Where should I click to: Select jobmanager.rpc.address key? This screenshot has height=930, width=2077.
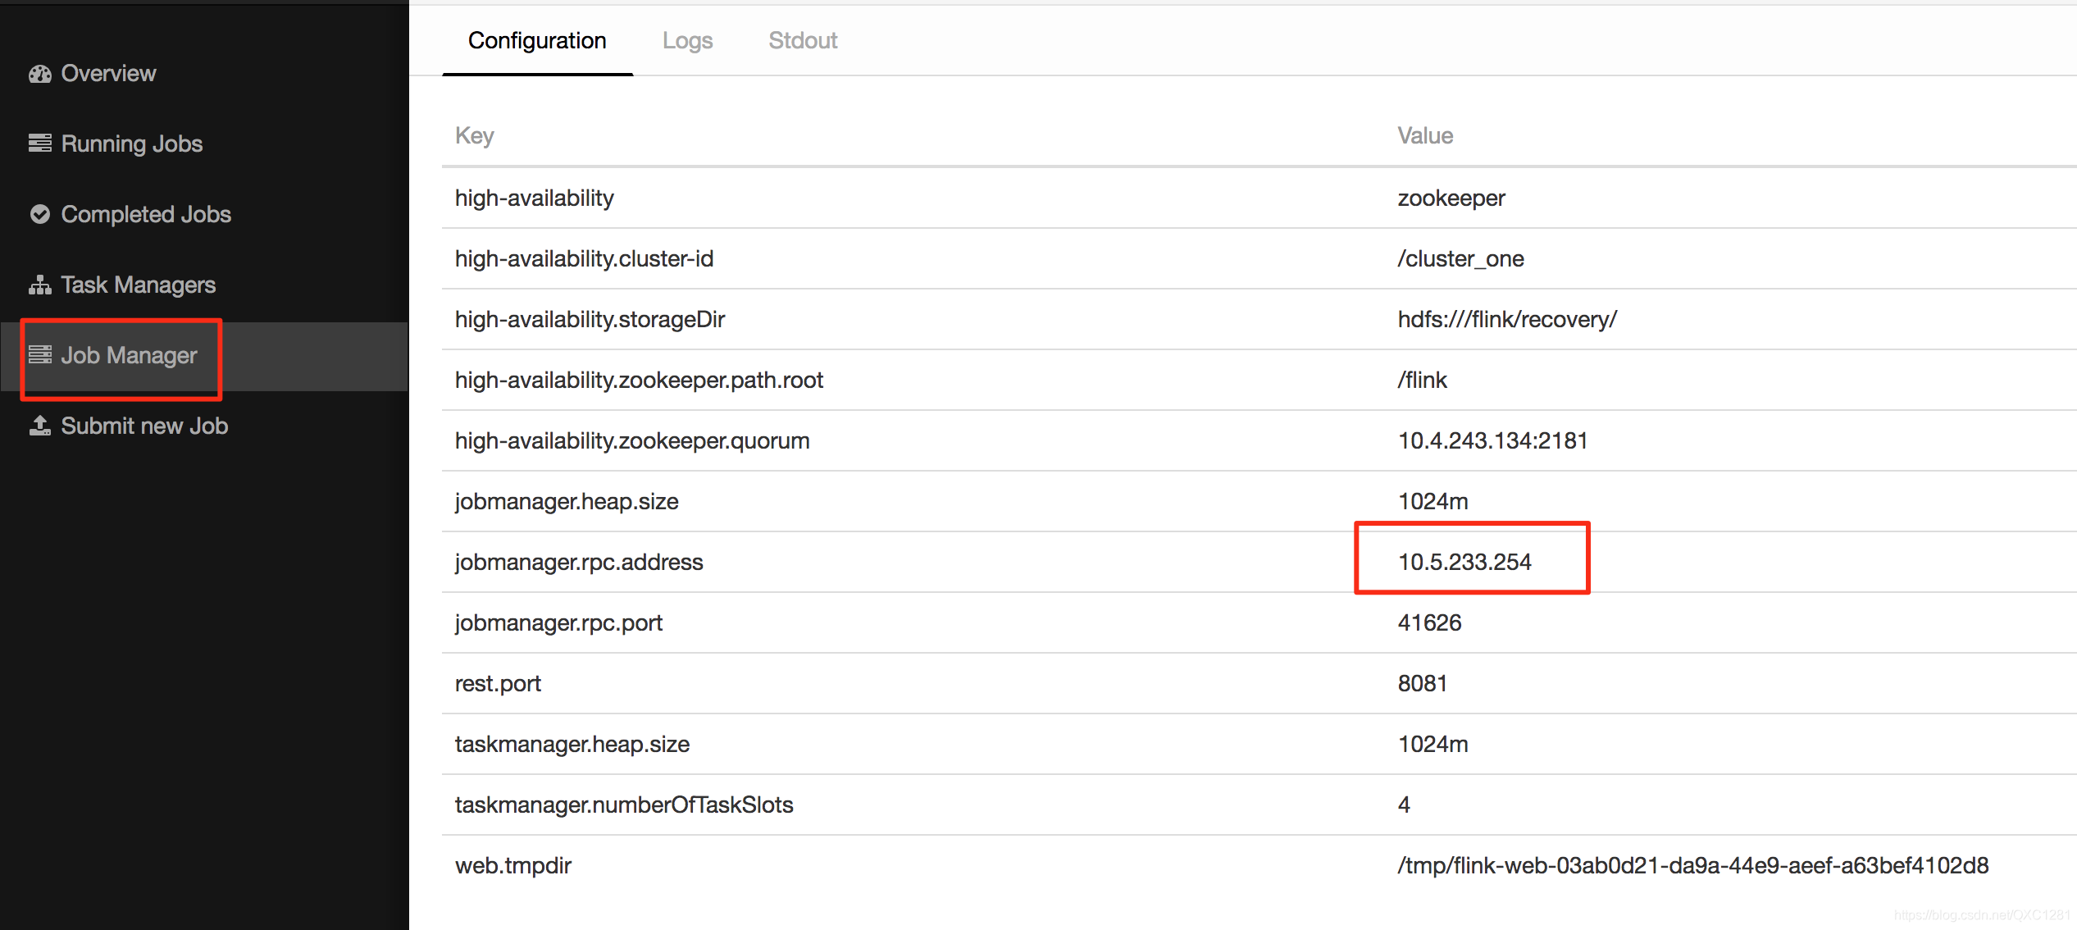coord(579,563)
